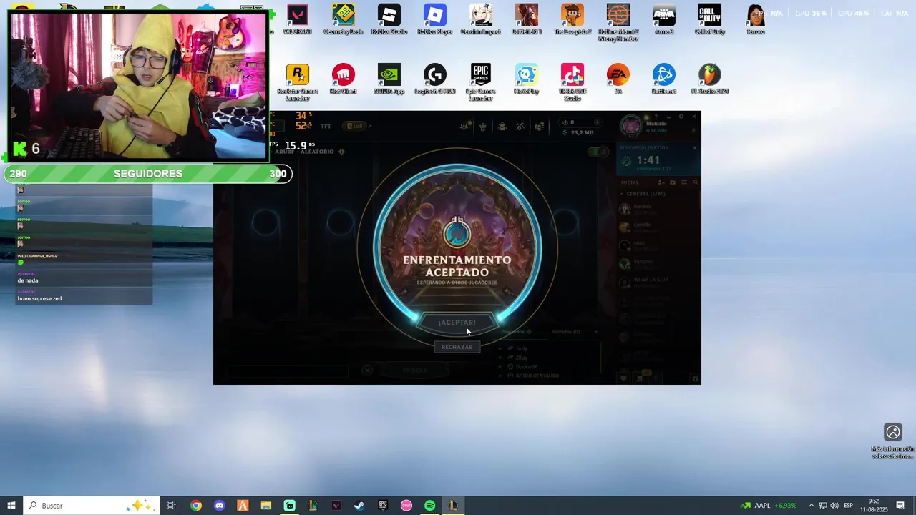This screenshot has height=515, width=916.
Task: Open the HoYoPlay desktop shortcut
Action: tap(526, 79)
